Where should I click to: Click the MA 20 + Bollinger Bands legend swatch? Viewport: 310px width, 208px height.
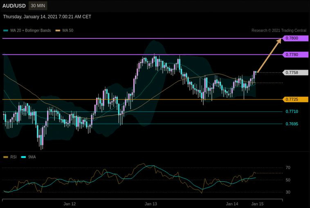[6, 30]
